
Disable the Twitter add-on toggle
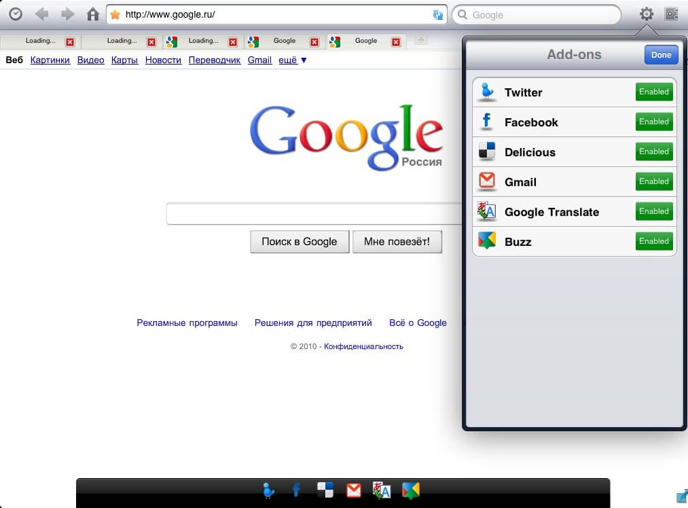[x=654, y=92]
